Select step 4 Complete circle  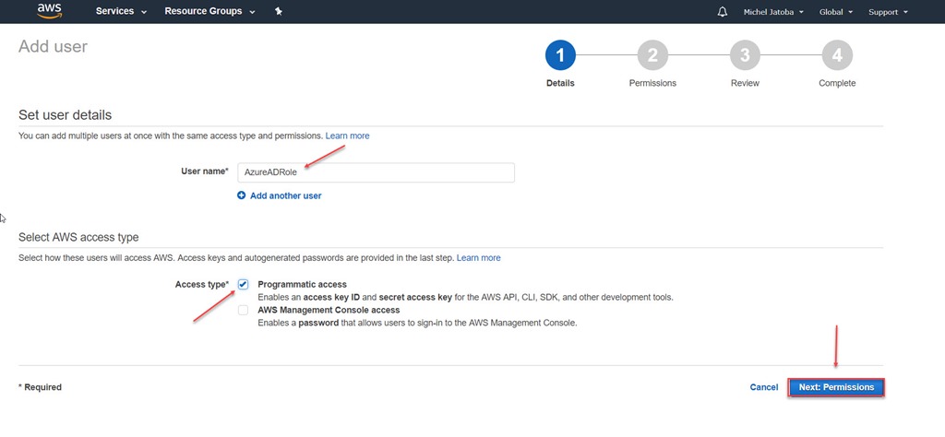tap(837, 55)
